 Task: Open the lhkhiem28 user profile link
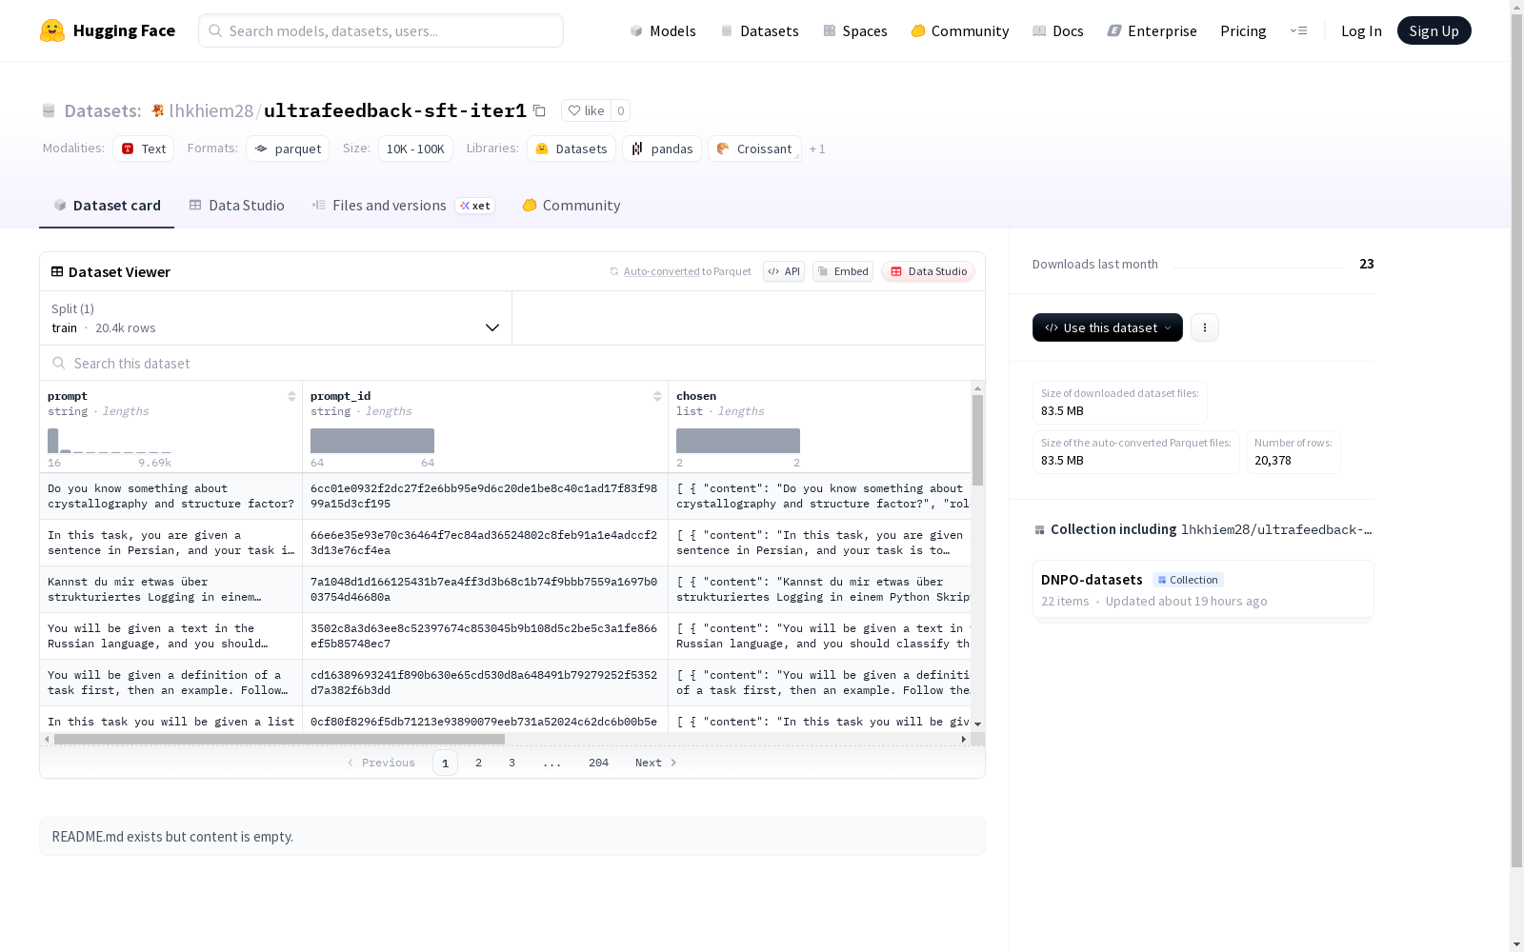(x=211, y=110)
